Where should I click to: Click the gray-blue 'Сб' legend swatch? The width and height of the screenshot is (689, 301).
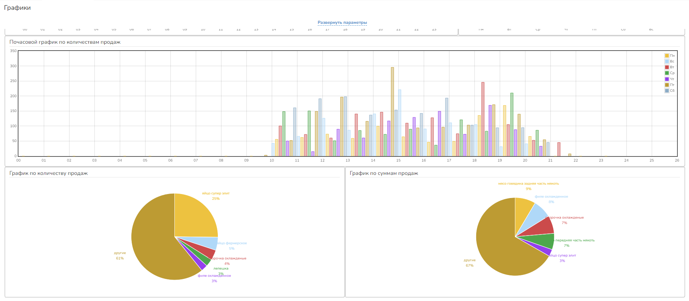667,91
